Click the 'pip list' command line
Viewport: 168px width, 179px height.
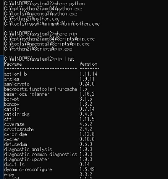click(39, 59)
